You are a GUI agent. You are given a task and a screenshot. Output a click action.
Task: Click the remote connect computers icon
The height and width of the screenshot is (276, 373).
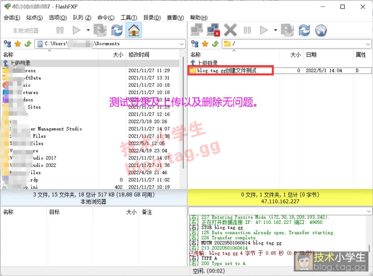197,30
